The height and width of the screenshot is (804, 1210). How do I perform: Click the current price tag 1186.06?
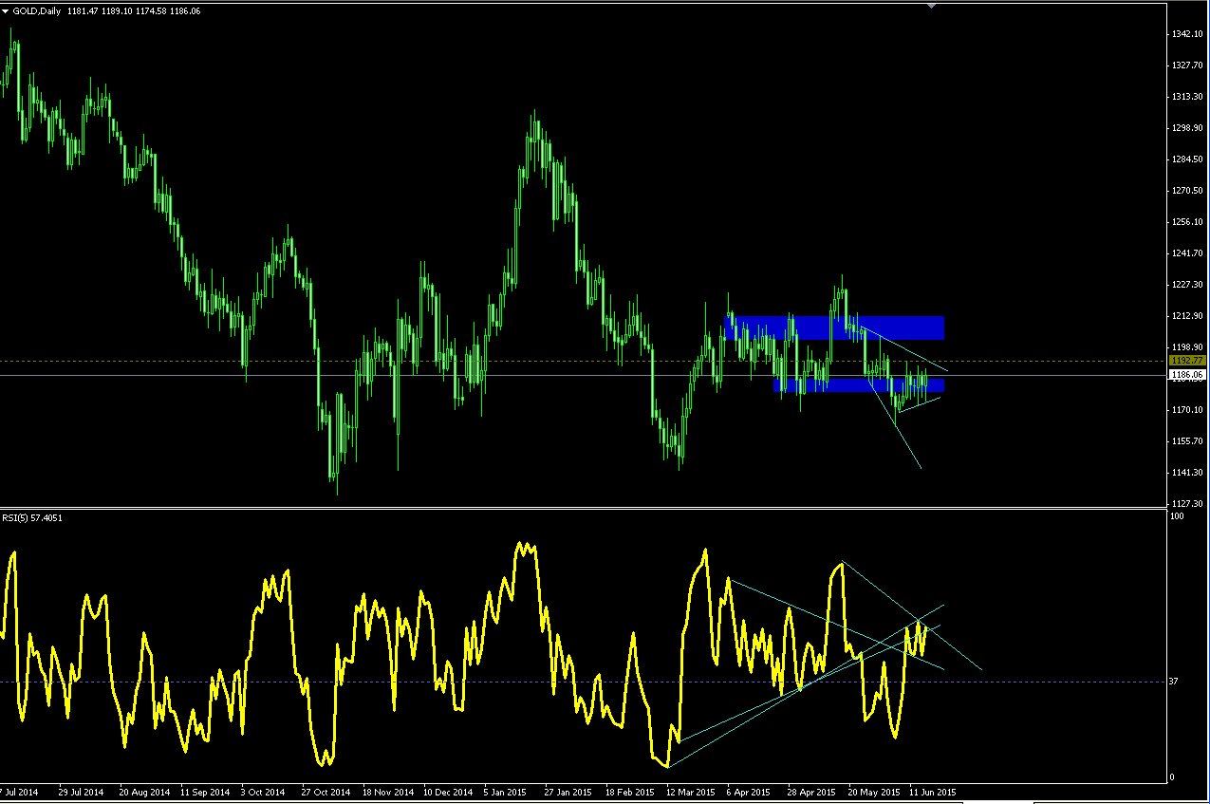[1188, 375]
